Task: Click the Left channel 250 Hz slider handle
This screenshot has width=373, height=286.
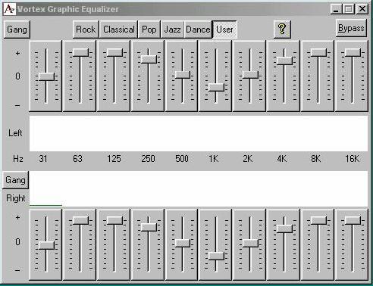Action: (x=149, y=59)
